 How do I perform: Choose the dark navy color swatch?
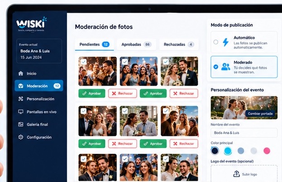215,150
